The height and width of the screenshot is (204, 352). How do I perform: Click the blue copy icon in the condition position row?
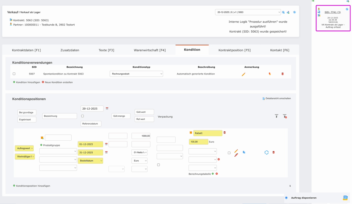pyautogui.click(x=244, y=152)
